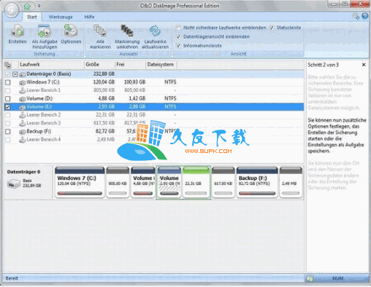Sort by the Dateisystem column header

click(x=161, y=65)
